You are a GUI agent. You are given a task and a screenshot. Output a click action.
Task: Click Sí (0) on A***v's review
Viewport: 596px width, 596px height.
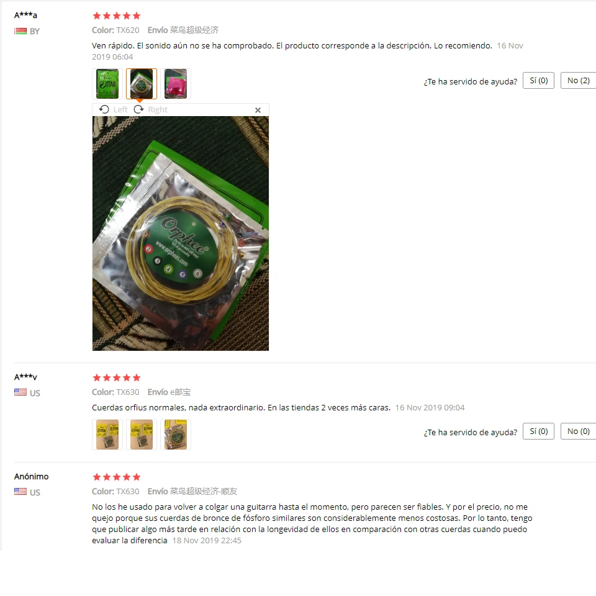point(539,431)
